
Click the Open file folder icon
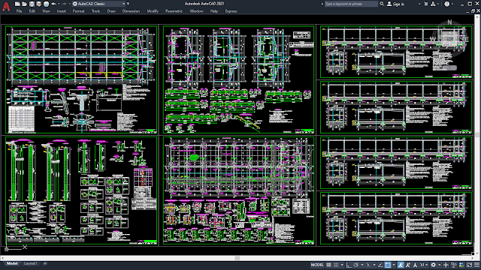24,4
